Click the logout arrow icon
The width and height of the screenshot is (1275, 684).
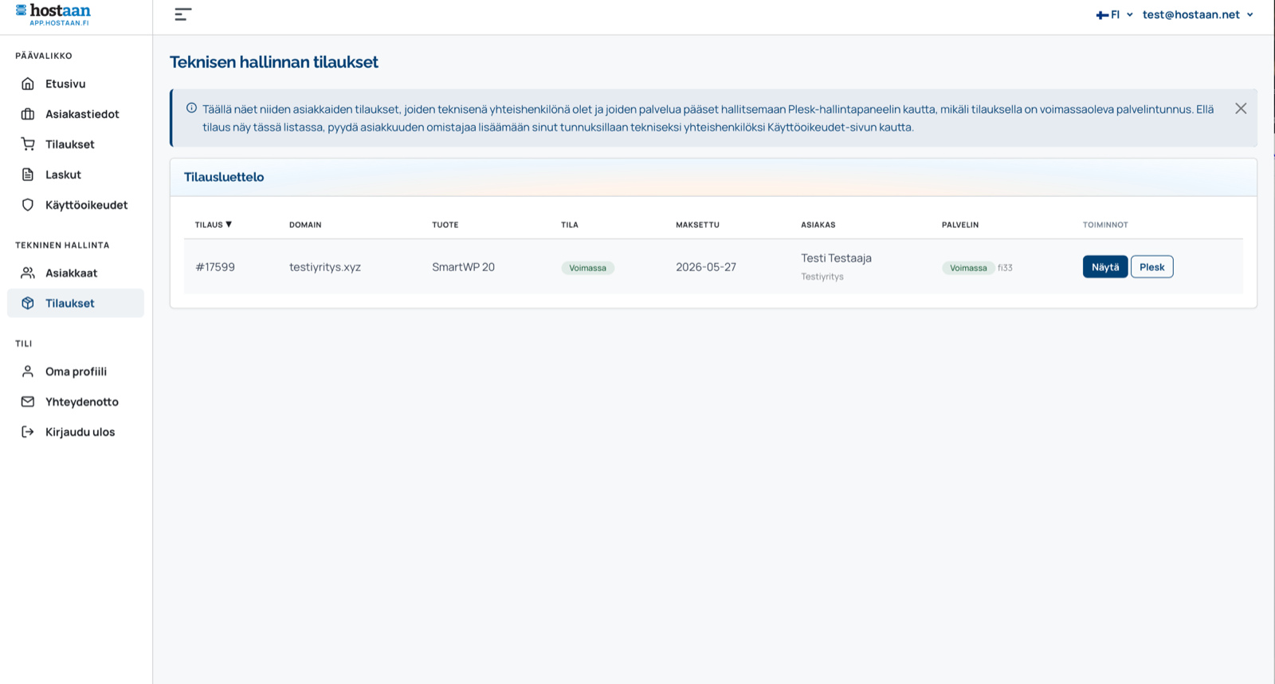point(28,432)
